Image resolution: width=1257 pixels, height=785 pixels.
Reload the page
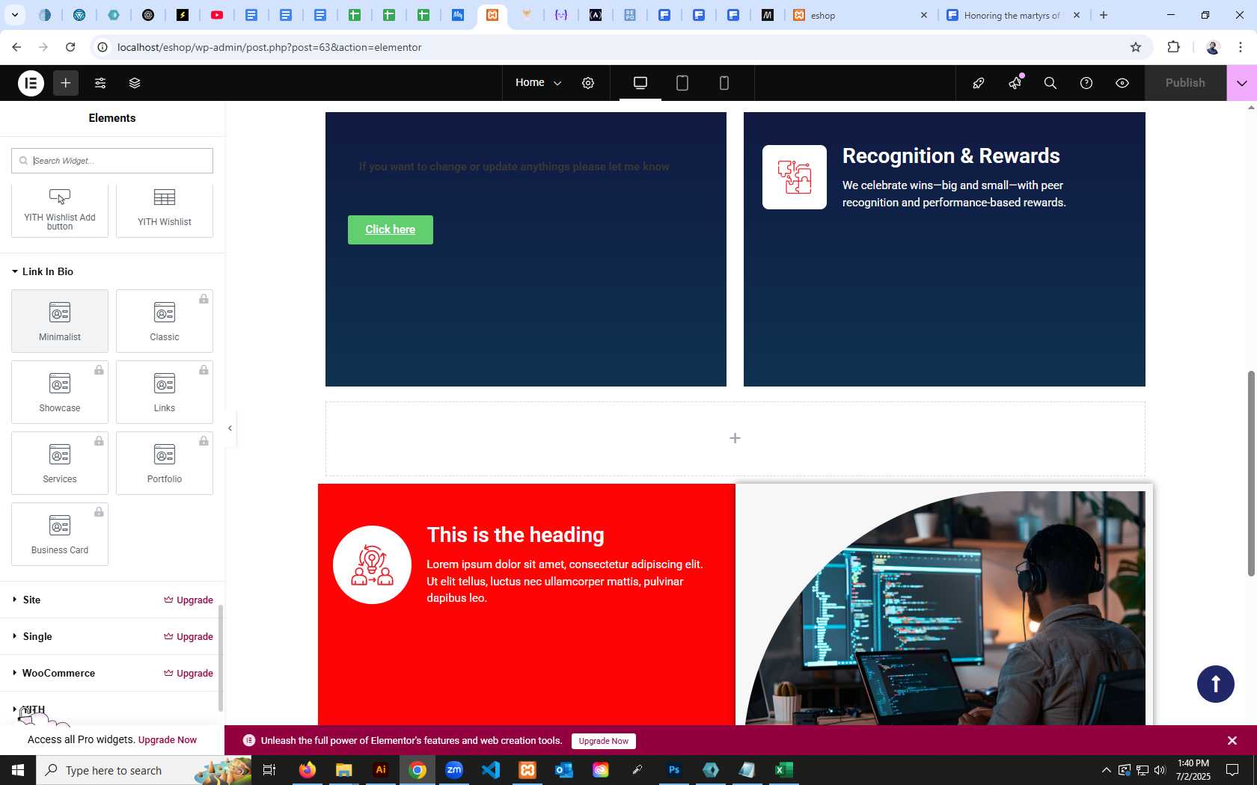point(70,47)
